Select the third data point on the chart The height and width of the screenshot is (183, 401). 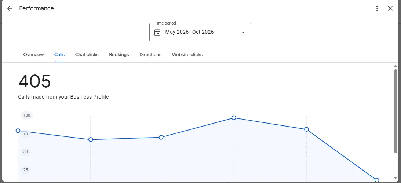(x=161, y=137)
